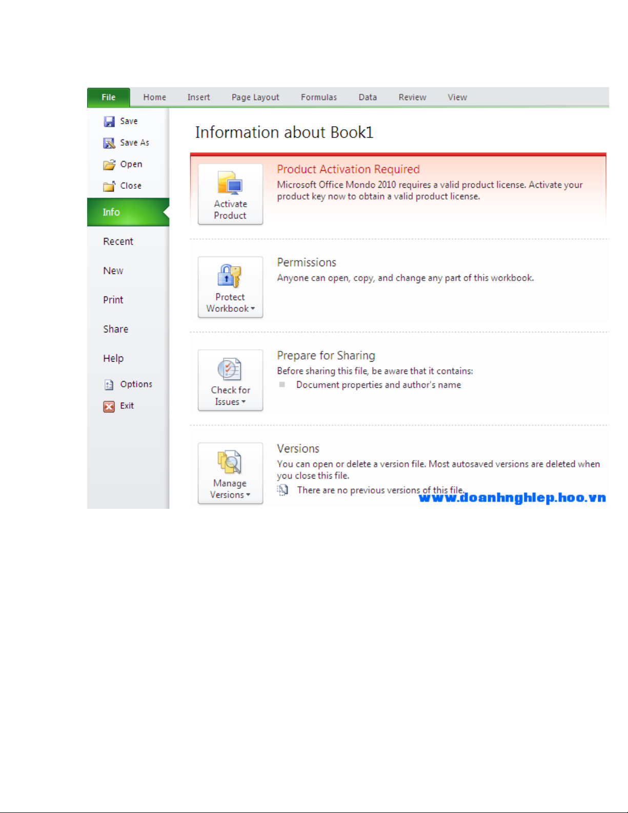
Task: Select Info in the Backstage sidebar
Action: pyautogui.click(x=128, y=212)
